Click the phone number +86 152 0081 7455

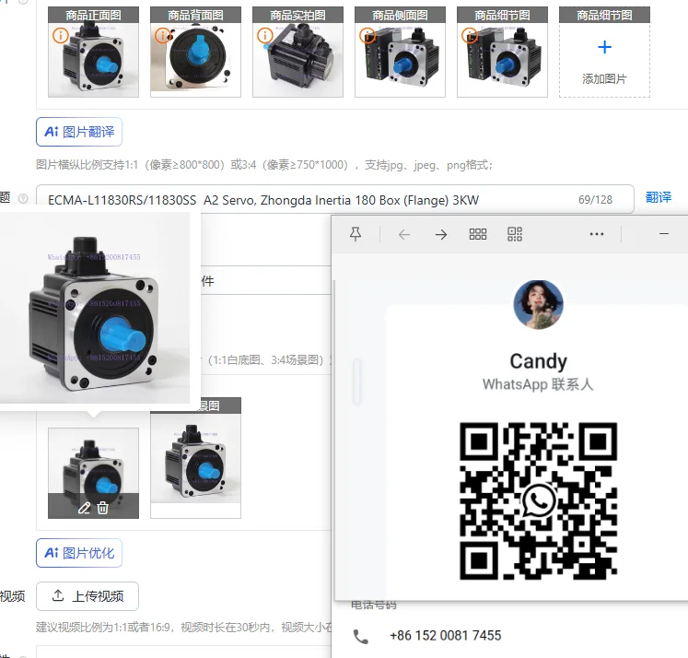click(x=446, y=636)
